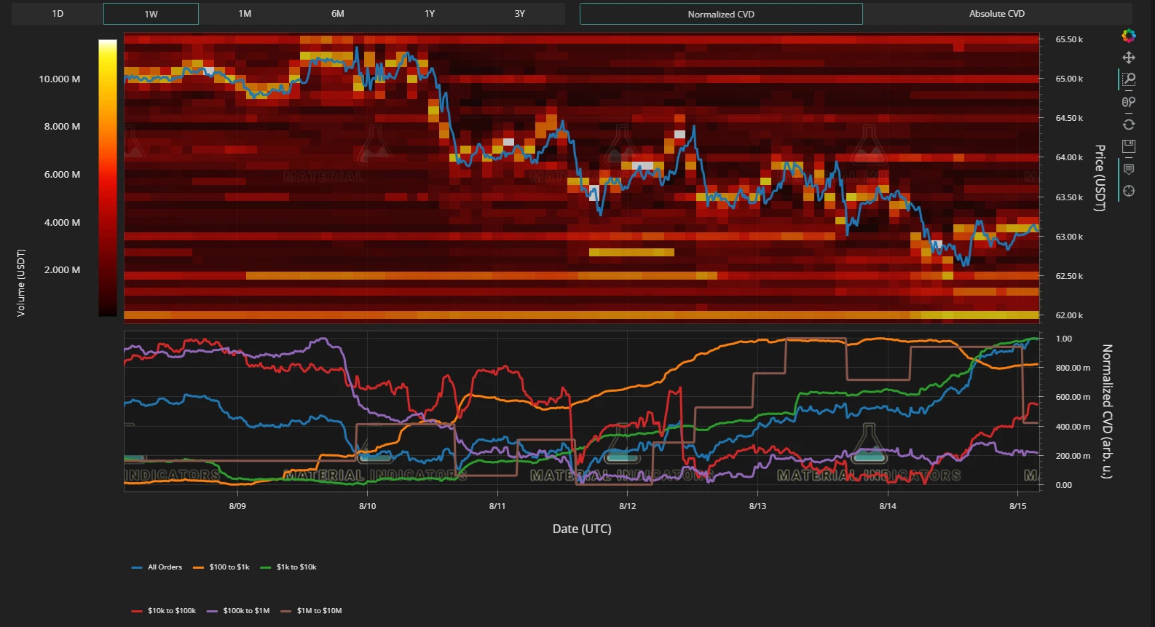The height and width of the screenshot is (627, 1155).
Task: Select the Pan tool
Action: click(1129, 58)
